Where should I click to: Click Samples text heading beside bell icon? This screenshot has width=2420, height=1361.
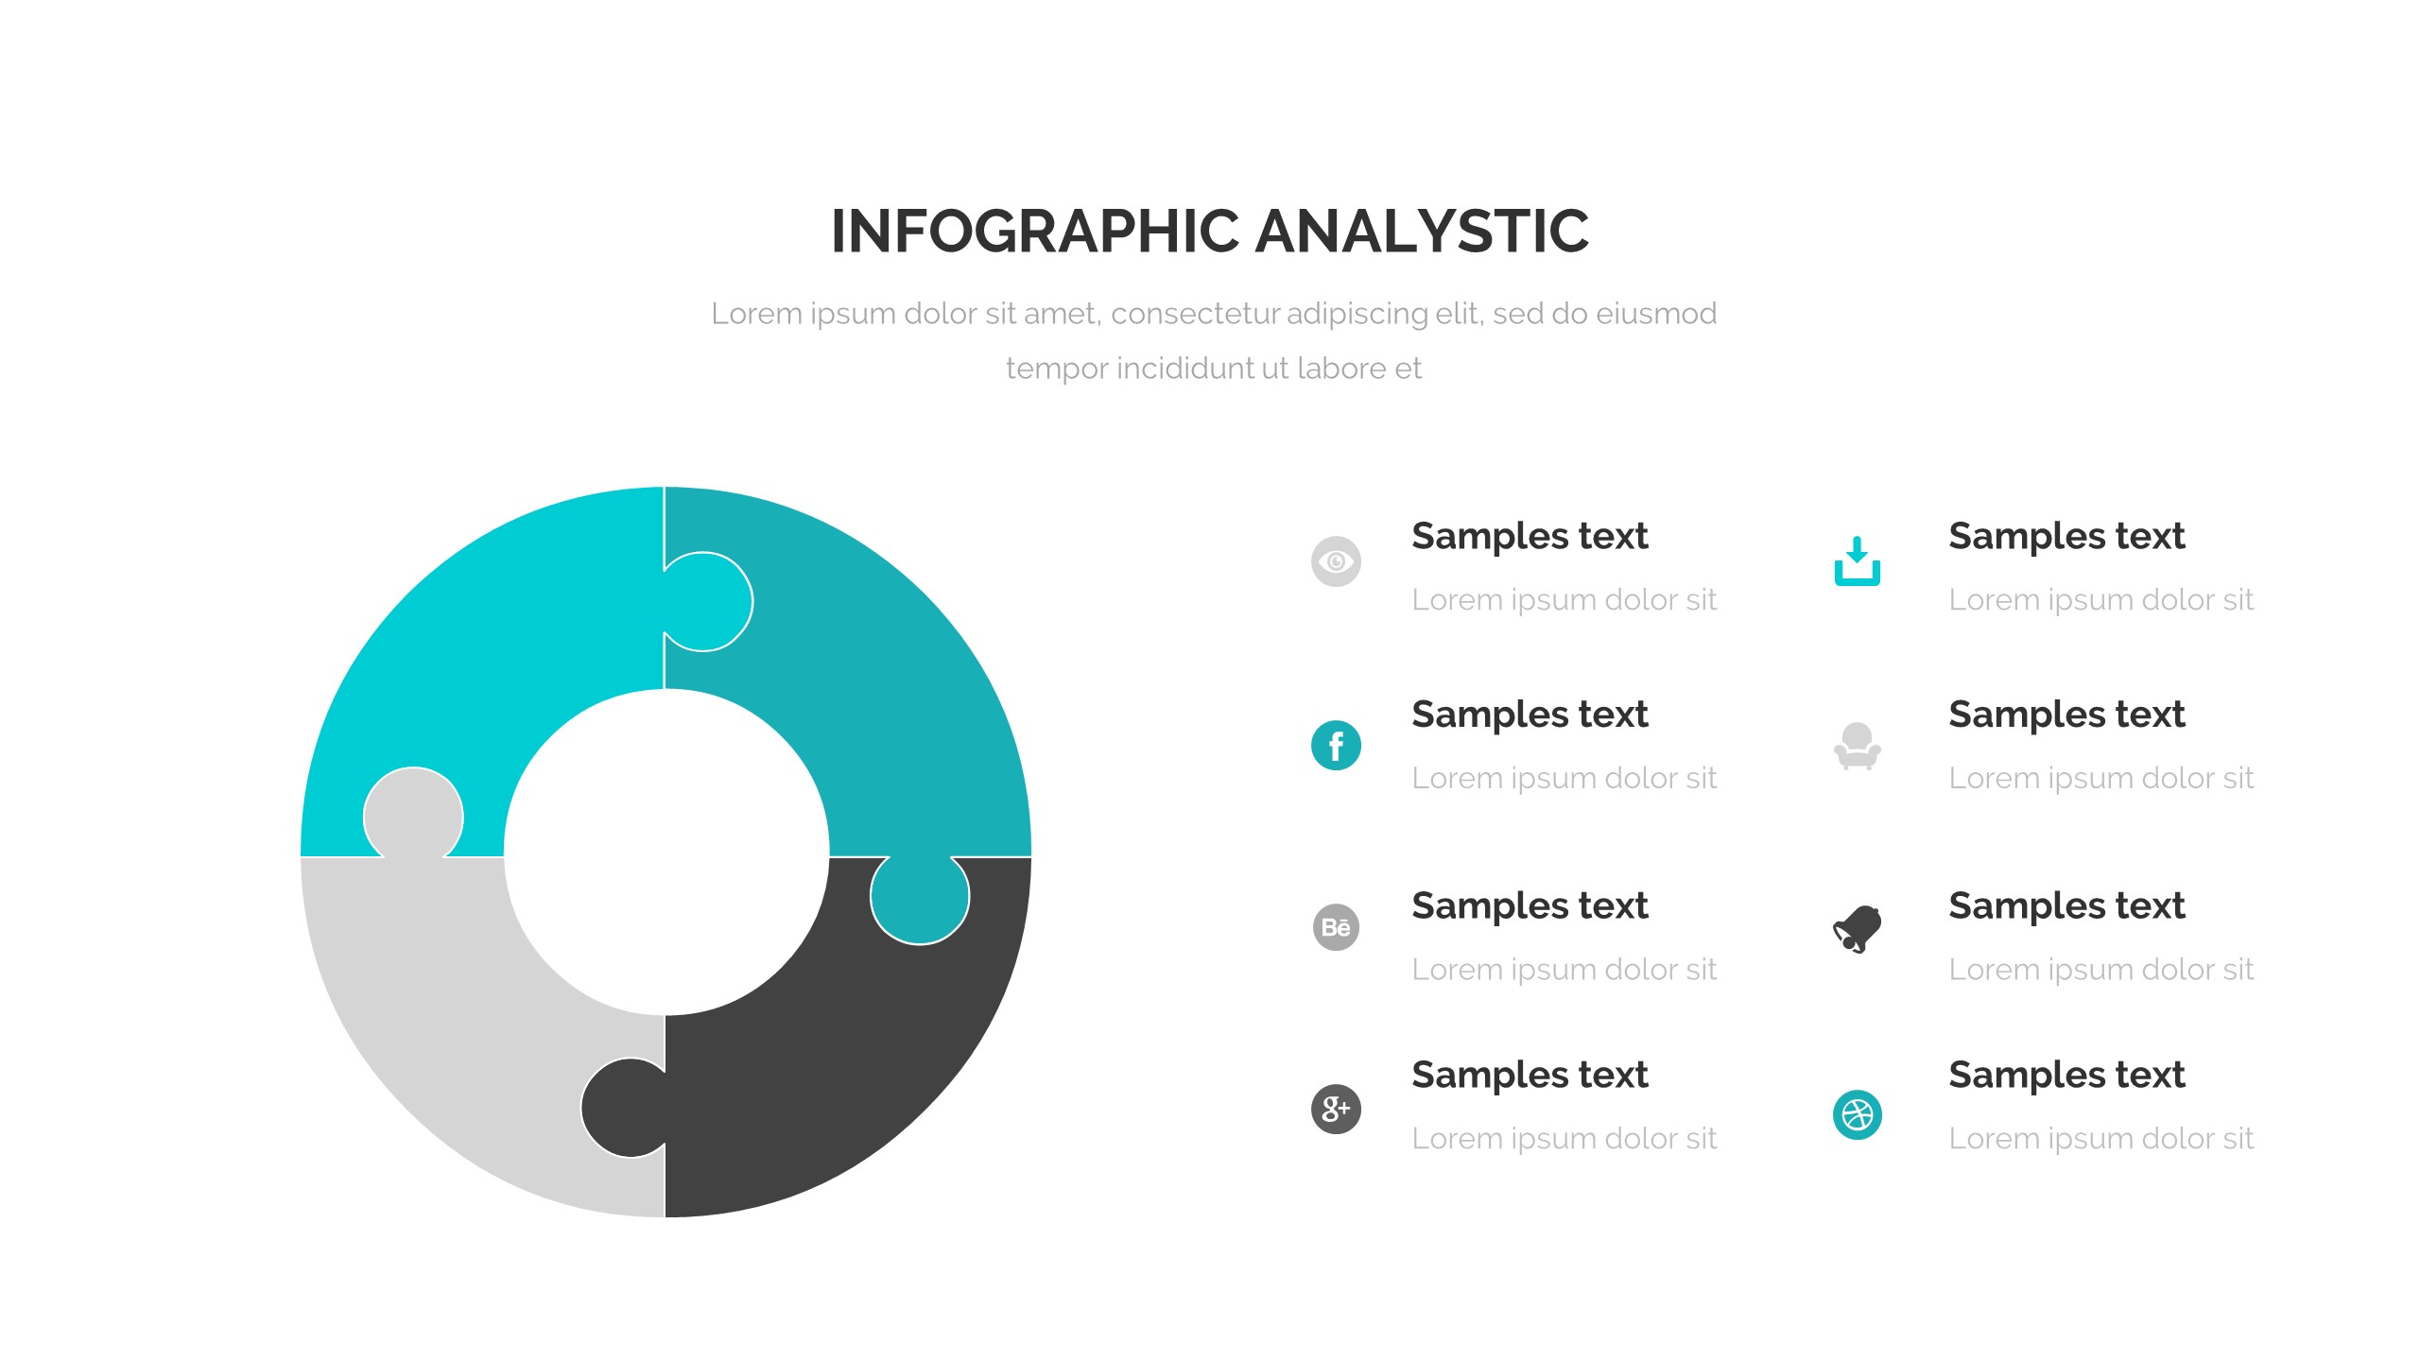2066,905
